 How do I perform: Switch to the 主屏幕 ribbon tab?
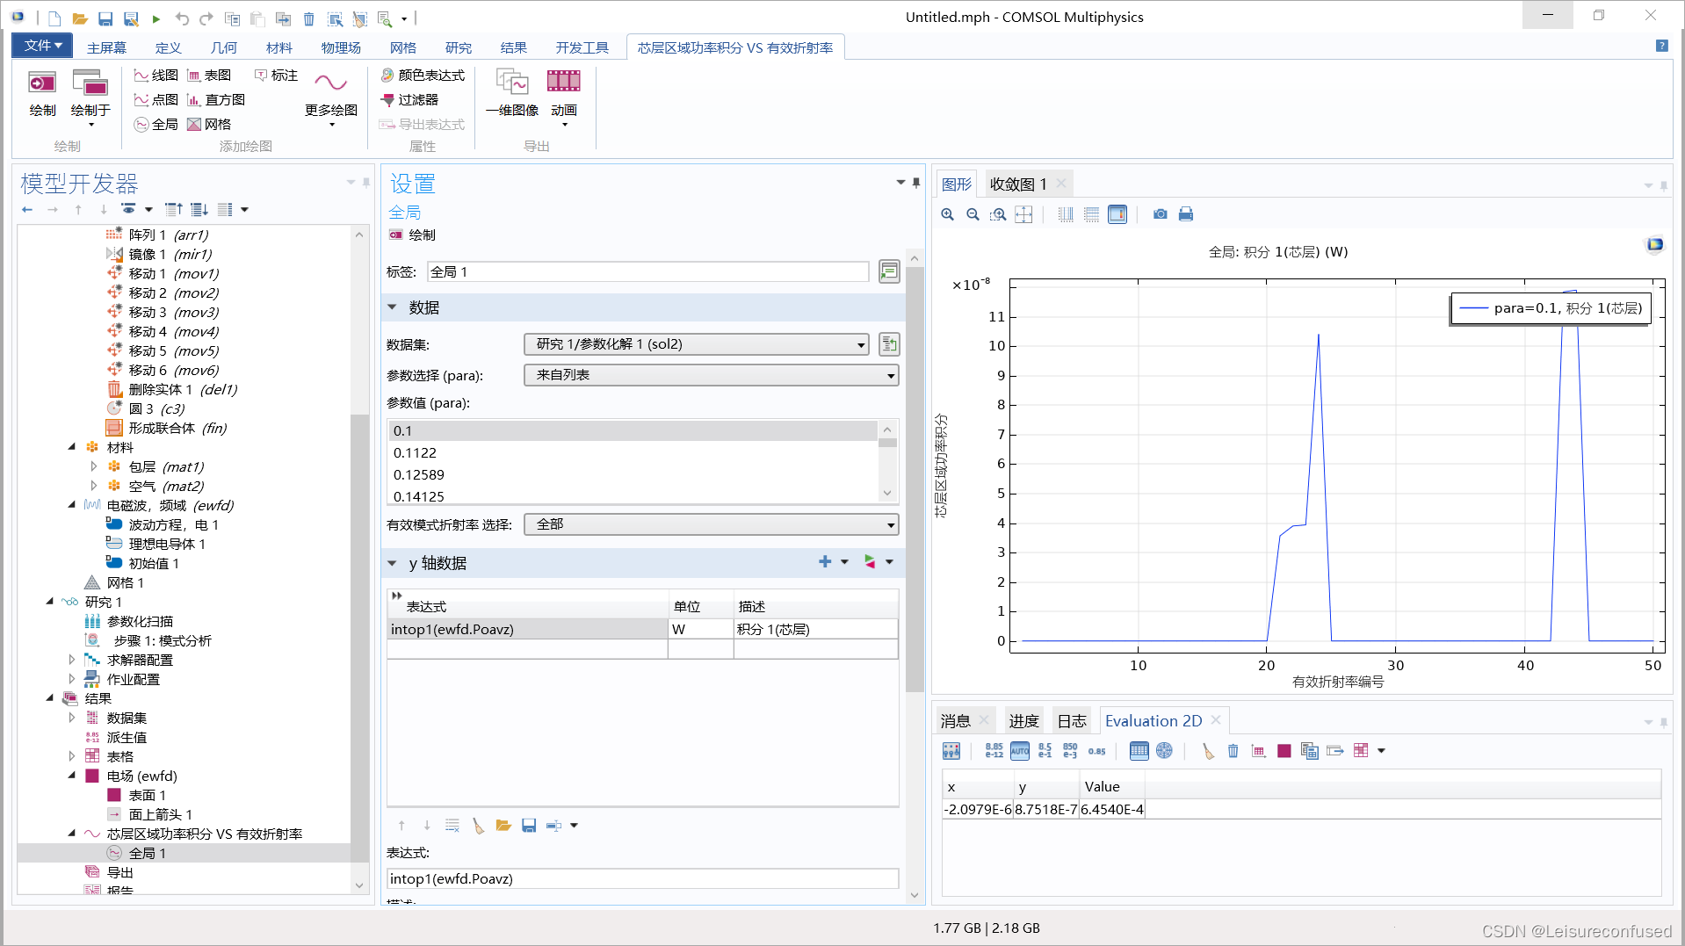click(x=106, y=47)
